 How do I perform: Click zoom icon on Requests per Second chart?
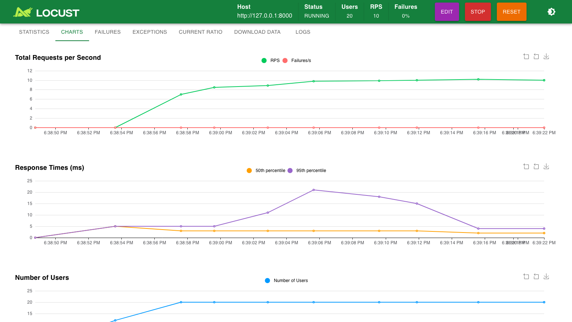click(526, 56)
